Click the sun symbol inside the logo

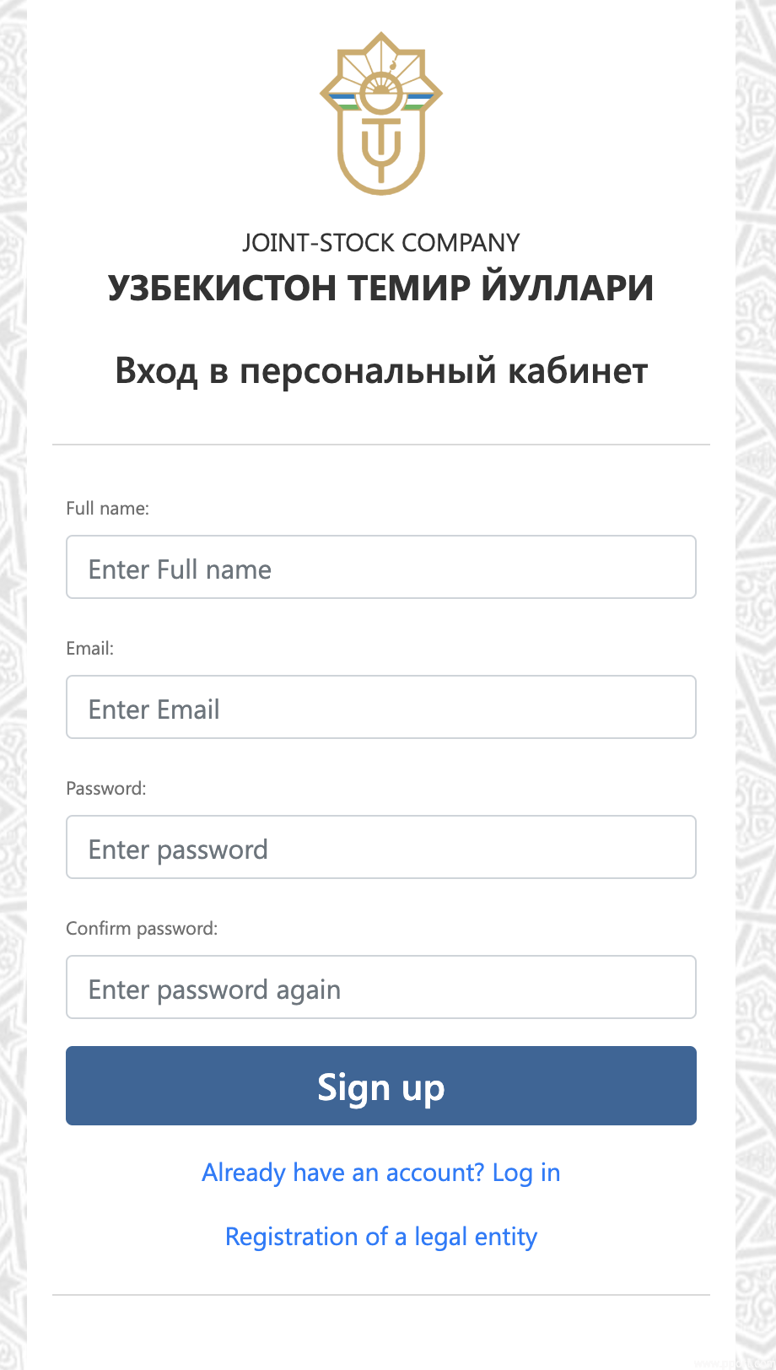381,91
